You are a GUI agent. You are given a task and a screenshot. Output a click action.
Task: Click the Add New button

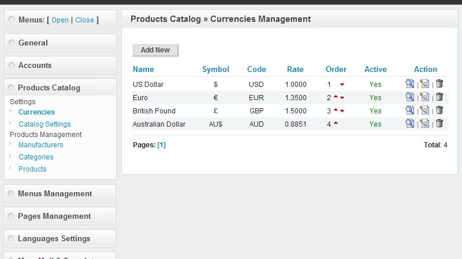pyautogui.click(x=155, y=50)
